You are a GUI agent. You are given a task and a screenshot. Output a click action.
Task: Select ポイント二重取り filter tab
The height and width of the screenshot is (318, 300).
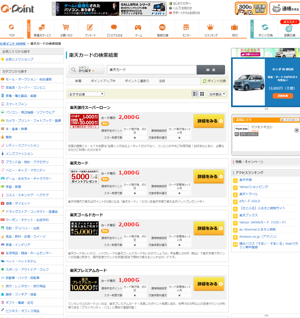coord(137,81)
